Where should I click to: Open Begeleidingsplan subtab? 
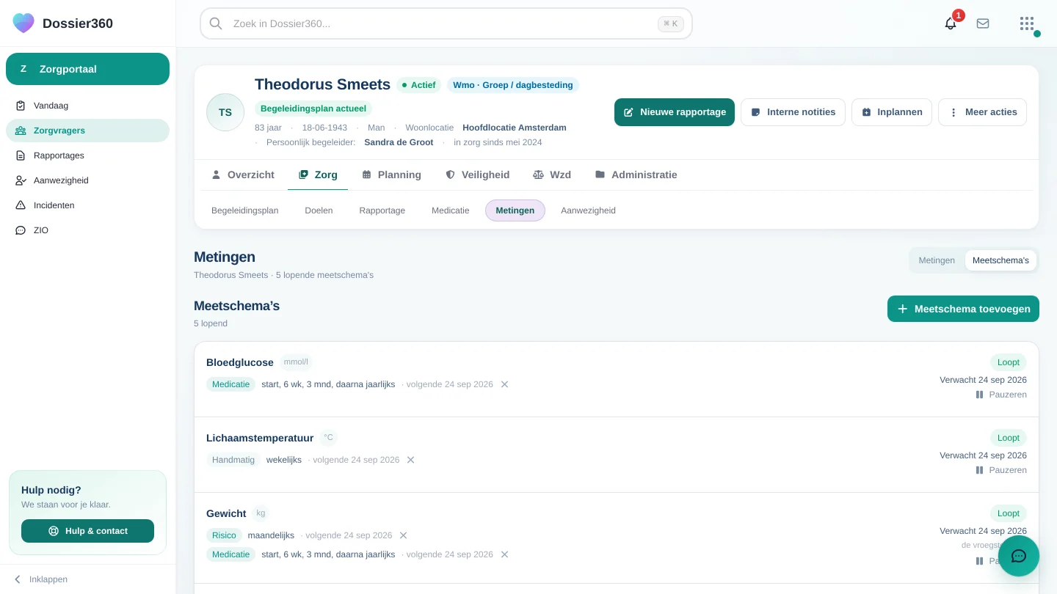tap(245, 210)
